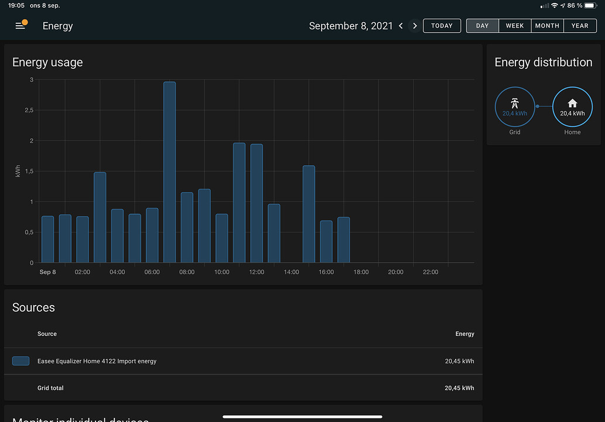Image resolution: width=605 pixels, height=422 pixels.
Task: Tap the cellular signal bars icon
Action: [545, 5]
